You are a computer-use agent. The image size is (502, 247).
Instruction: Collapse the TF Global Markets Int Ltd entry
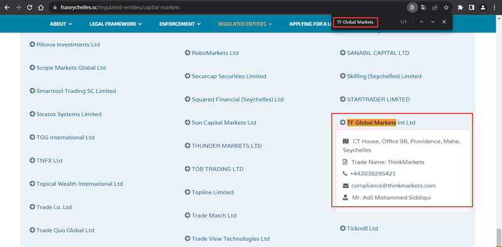(378, 122)
